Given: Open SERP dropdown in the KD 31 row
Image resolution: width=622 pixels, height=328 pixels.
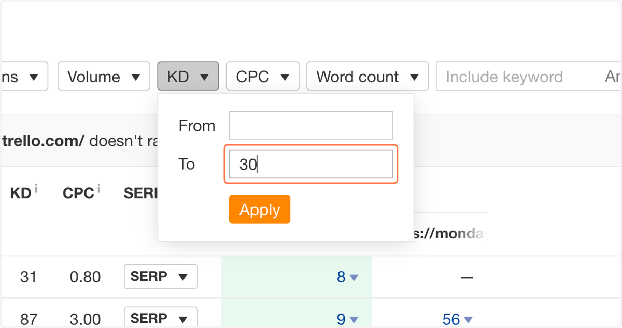Looking at the screenshot, I should click(161, 277).
